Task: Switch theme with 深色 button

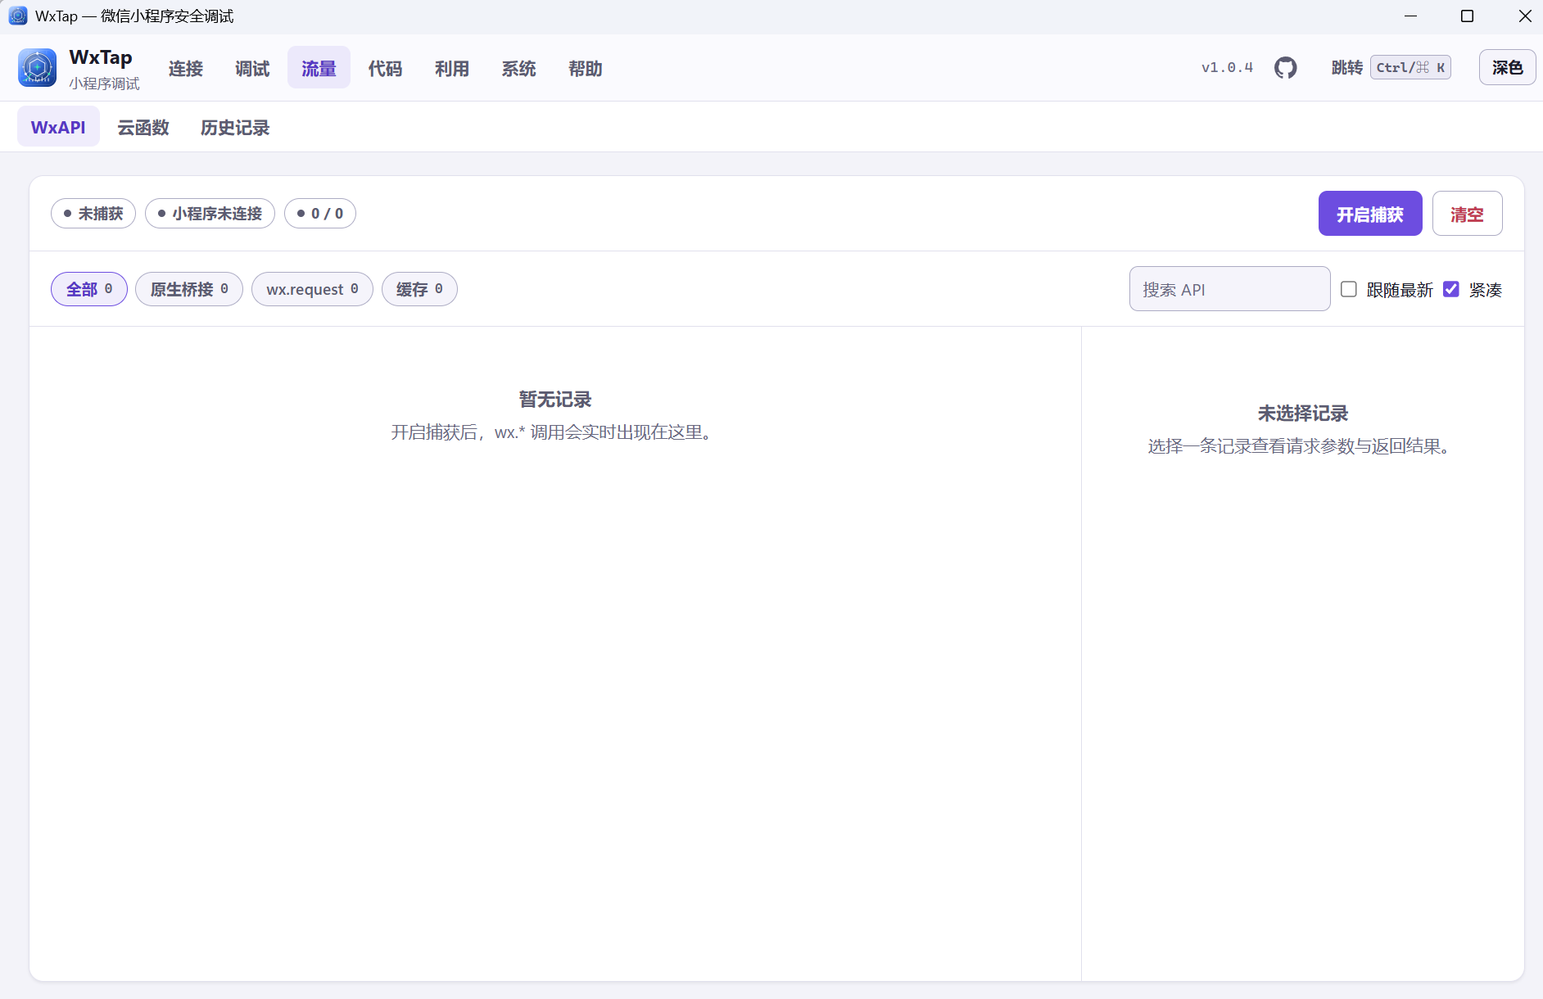Action: point(1507,67)
